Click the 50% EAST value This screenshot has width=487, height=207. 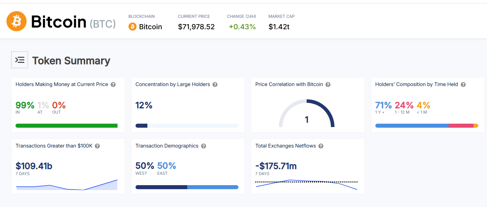click(x=167, y=166)
